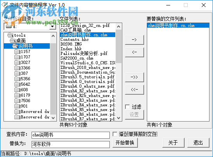This screenshot has height=157, width=213.
Task: Click the directory tree scrollbar thumb
Action: point(53,79)
